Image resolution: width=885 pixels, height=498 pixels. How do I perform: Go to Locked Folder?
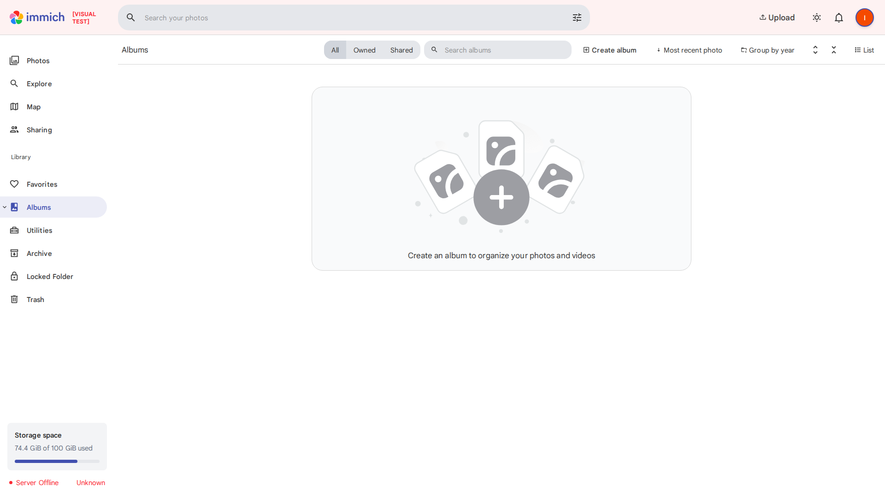(x=50, y=276)
